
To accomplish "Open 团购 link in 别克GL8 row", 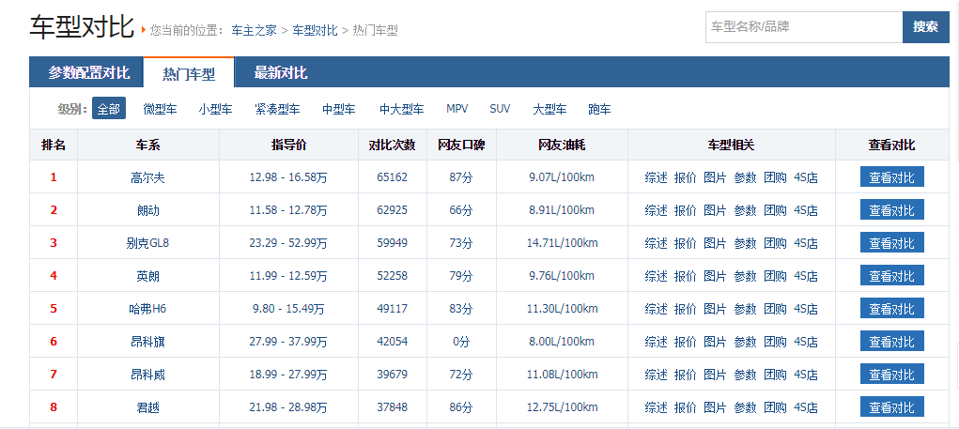I will (775, 243).
